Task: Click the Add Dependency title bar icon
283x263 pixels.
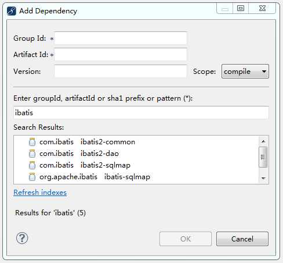Action: tap(12, 11)
